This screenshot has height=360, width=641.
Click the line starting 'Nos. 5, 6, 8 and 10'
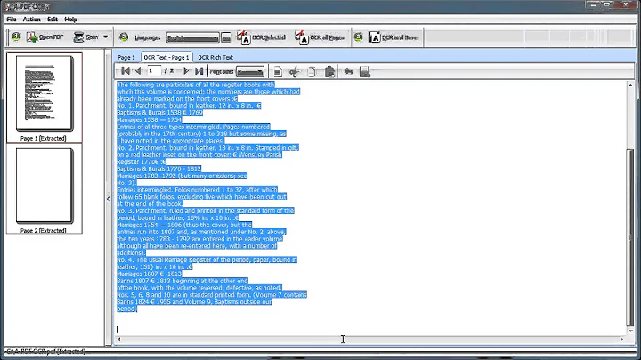click(x=212, y=295)
